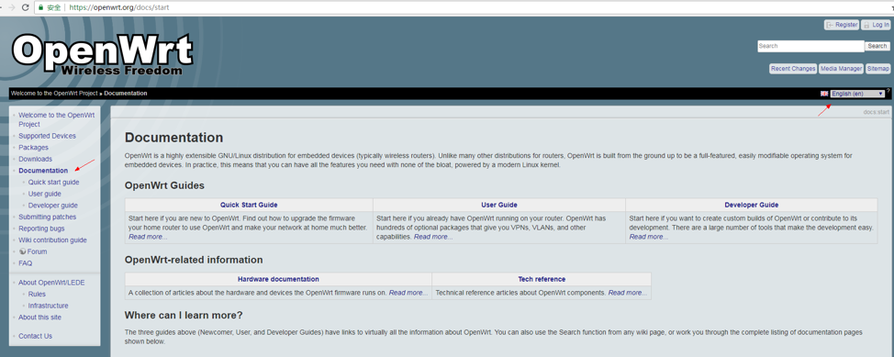
Task: Open Quick start guide in sidebar
Action: click(53, 182)
